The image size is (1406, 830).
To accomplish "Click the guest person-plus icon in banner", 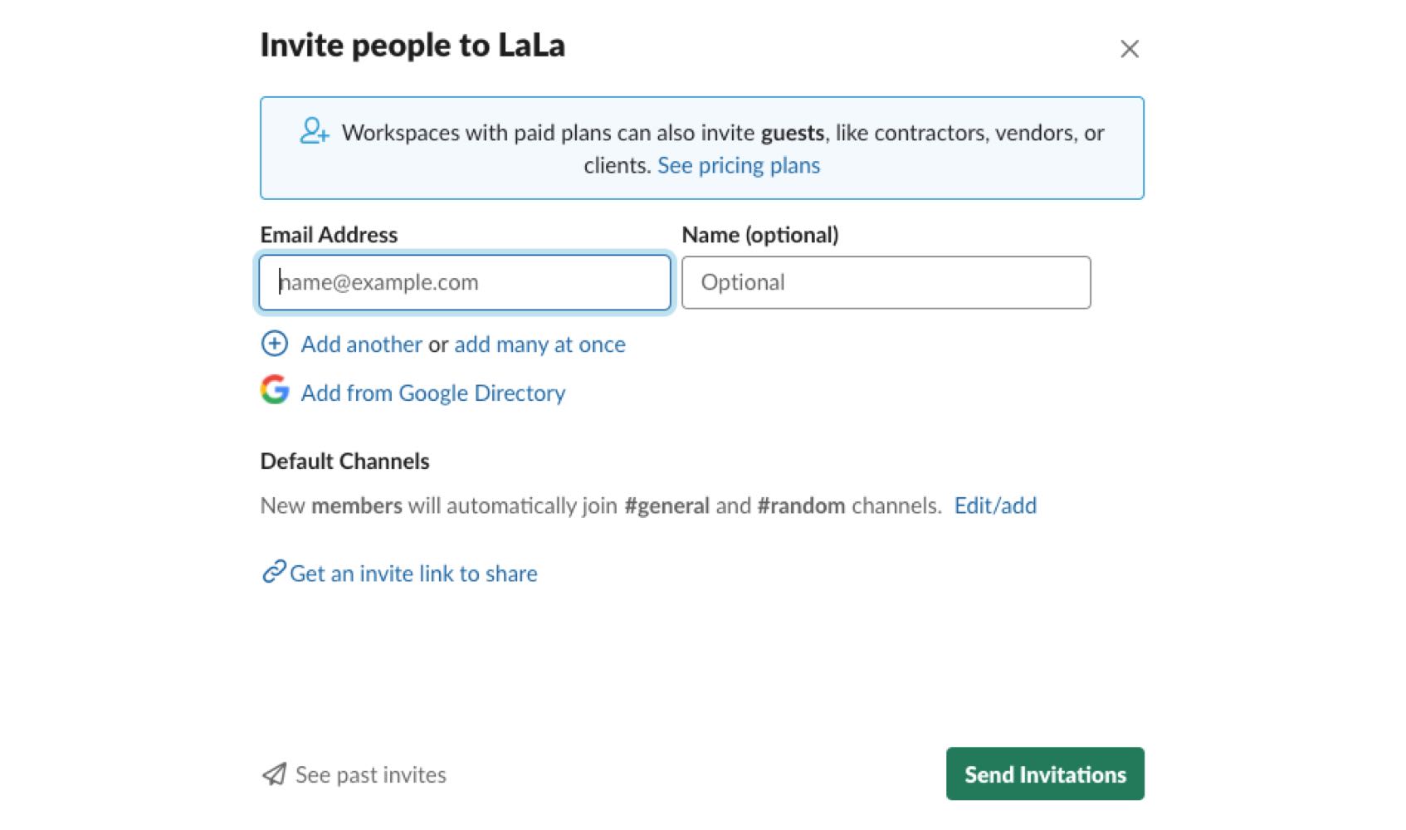I will pos(315,131).
